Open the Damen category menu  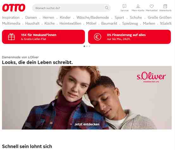(x=31, y=17)
